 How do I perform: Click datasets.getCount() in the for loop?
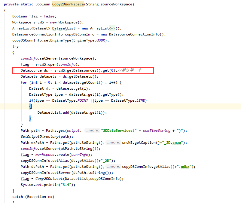coord(83,82)
